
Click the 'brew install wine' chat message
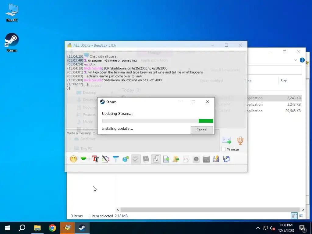145,72
